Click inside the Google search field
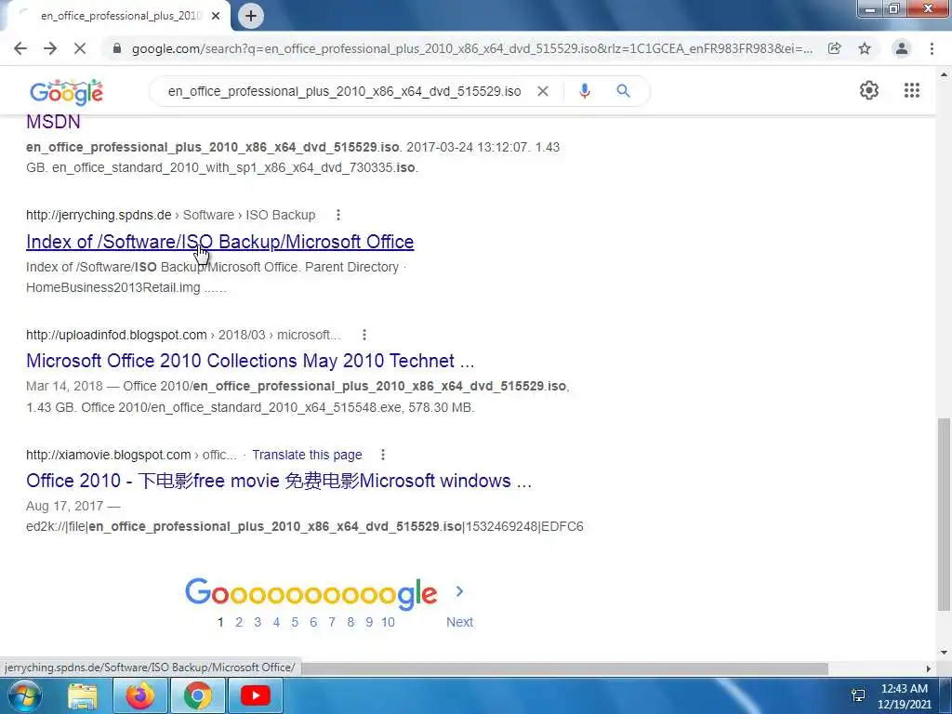 coord(344,91)
